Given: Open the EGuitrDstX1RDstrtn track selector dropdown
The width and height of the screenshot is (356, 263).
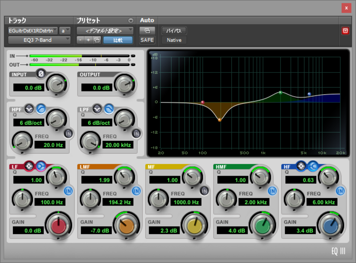Looking at the screenshot, I should 33,31.
